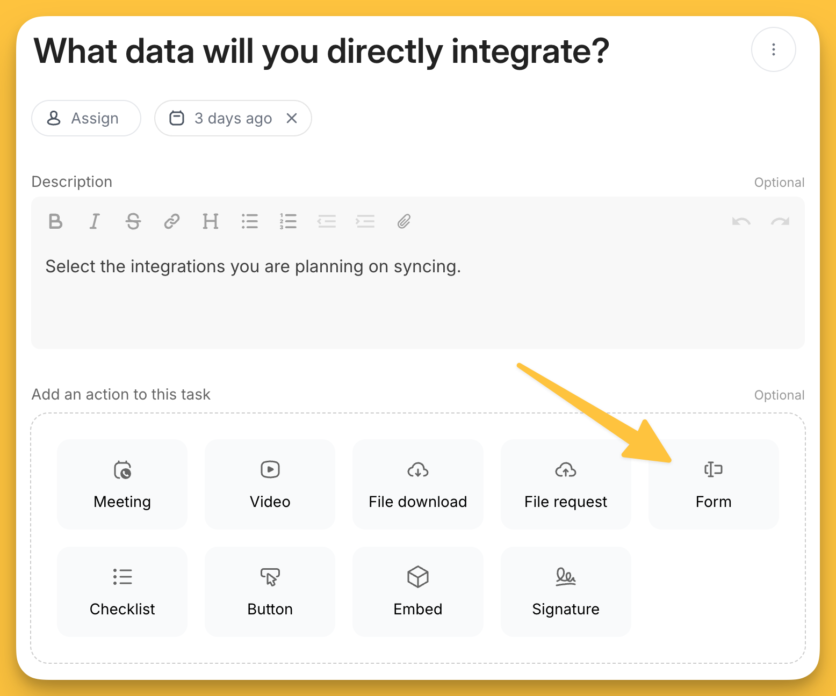
Task: Insert a bulleted list
Action: pyautogui.click(x=249, y=221)
